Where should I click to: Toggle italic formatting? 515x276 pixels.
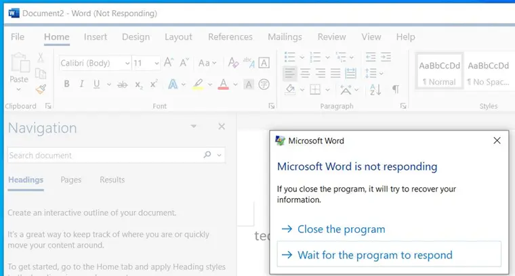(x=81, y=84)
